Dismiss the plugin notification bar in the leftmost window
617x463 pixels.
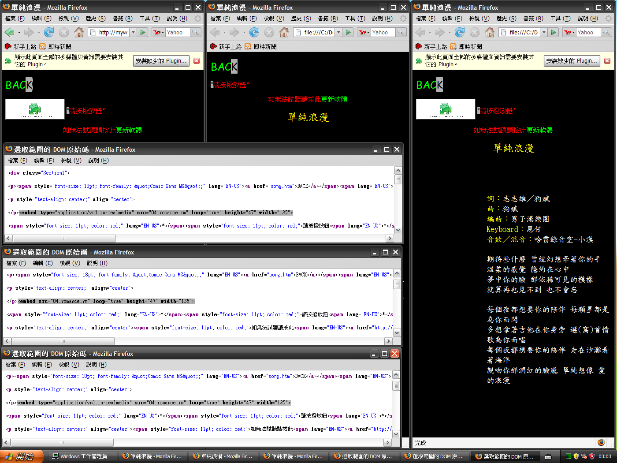coord(197,61)
